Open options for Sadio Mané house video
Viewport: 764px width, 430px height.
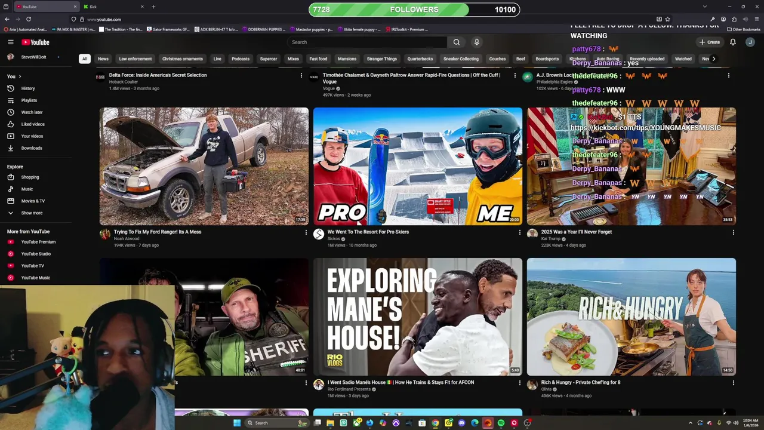[x=520, y=383]
